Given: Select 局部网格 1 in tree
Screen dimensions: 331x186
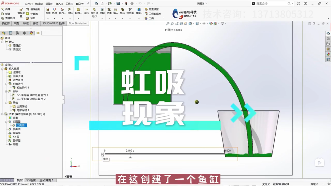Looking at the screenshot, I should pyautogui.click(x=23, y=110).
